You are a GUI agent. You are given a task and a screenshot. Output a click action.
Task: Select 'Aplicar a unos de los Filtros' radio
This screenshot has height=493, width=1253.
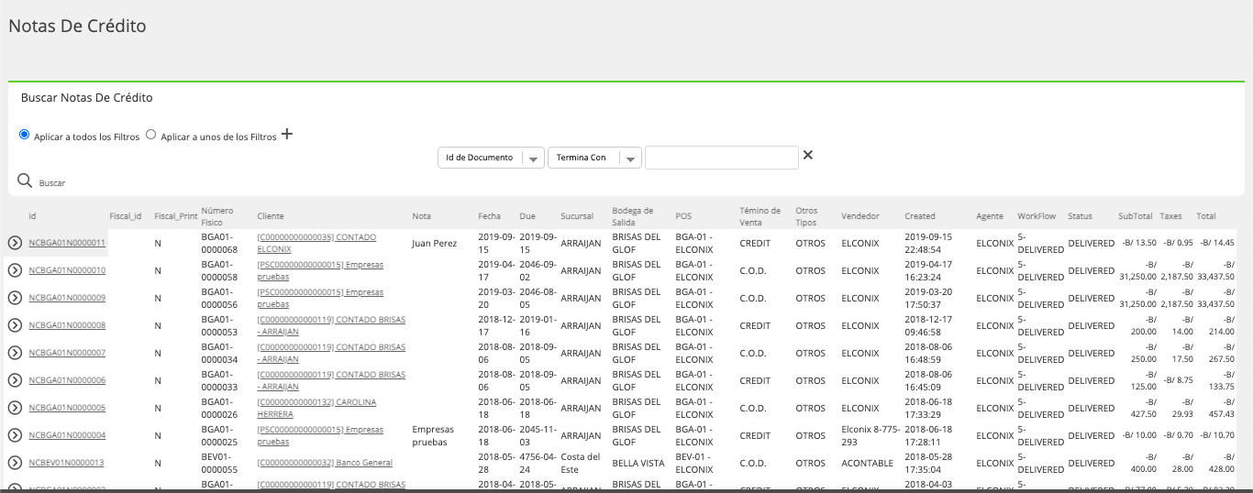click(x=151, y=134)
